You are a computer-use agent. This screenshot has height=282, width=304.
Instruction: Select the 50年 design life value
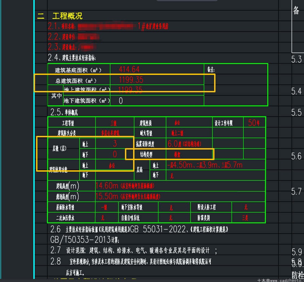point(254,123)
